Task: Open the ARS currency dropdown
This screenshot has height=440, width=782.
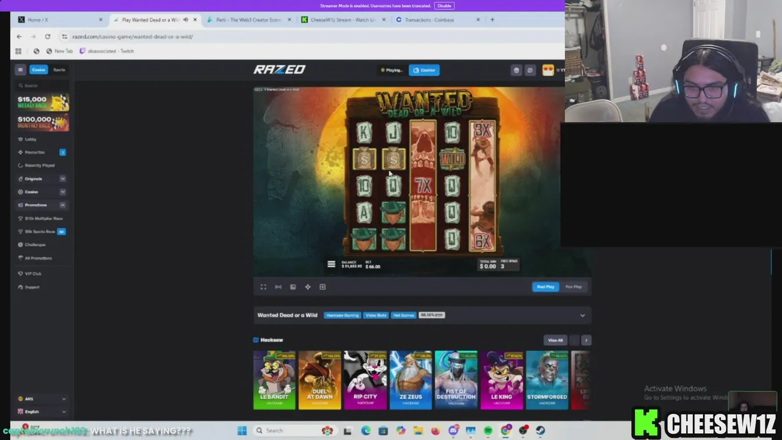Action: tap(42, 399)
